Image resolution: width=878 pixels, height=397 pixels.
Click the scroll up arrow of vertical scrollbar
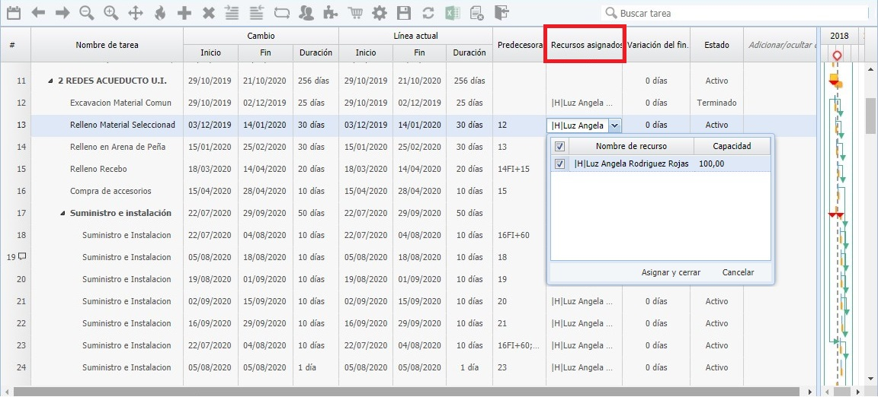click(870, 69)
